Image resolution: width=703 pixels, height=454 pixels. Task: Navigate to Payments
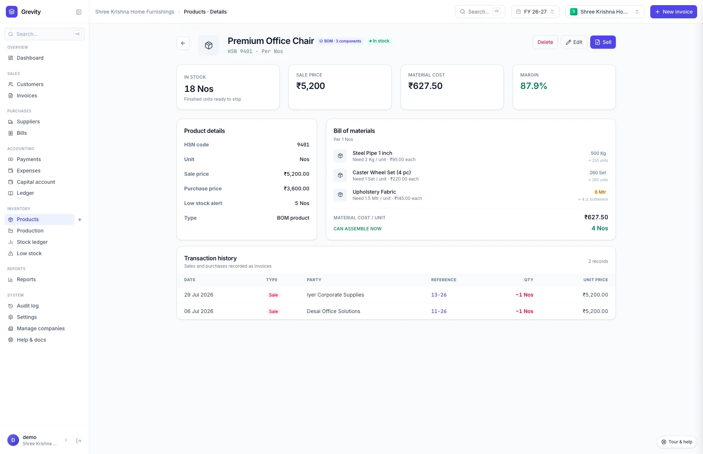pyautogui.click(x=44, y=159)
